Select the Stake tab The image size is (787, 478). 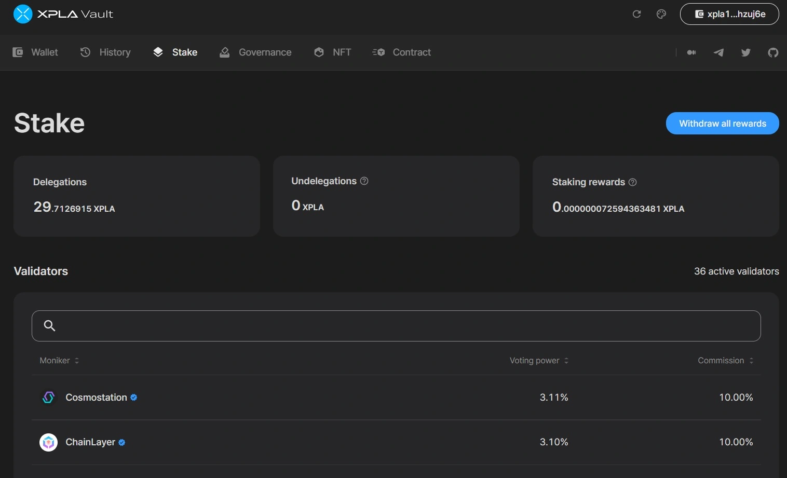tap(175, 52)
